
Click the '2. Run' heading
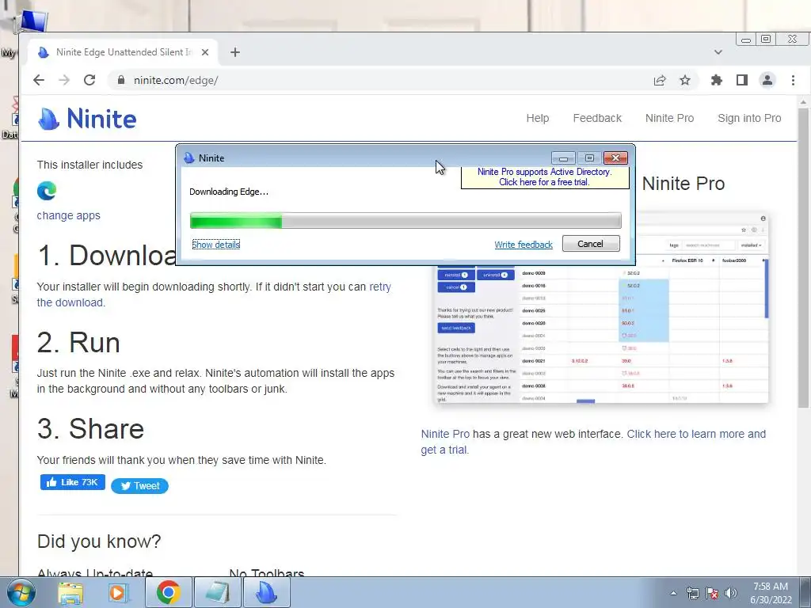click(78, 342)
